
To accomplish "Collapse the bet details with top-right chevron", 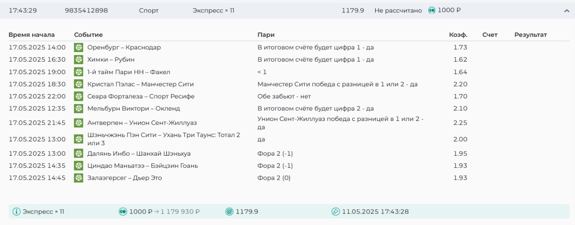I will (x=566, y=11).
